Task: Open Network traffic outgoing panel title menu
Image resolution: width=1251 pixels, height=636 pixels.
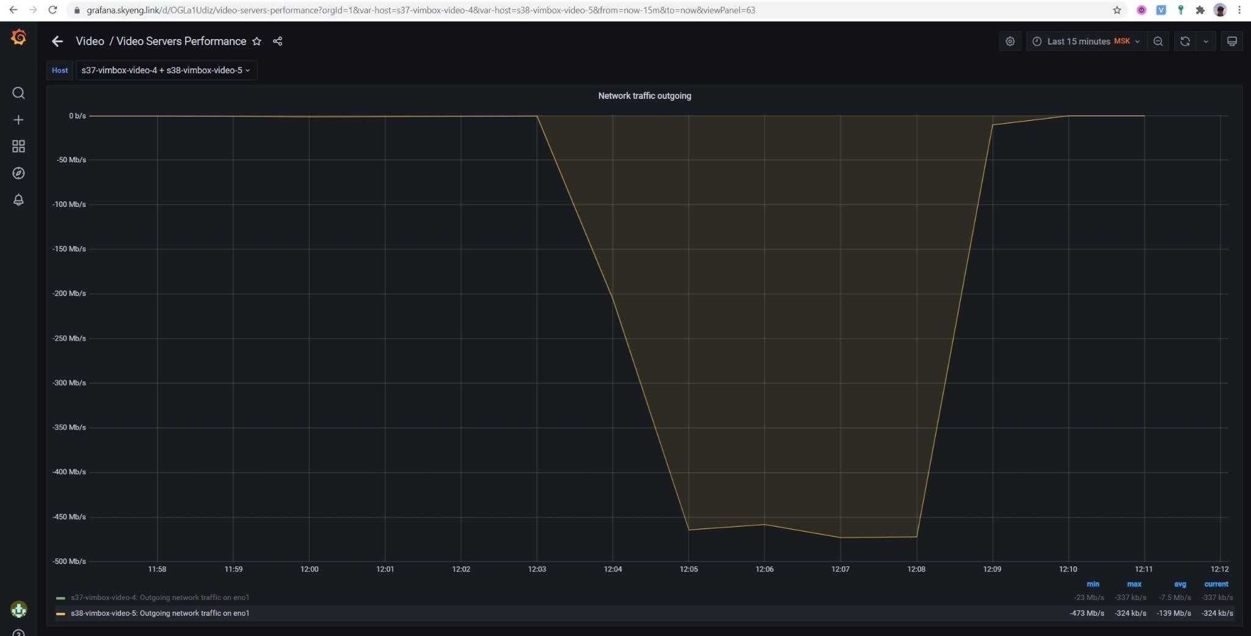Action: click(x=644, y=96)
